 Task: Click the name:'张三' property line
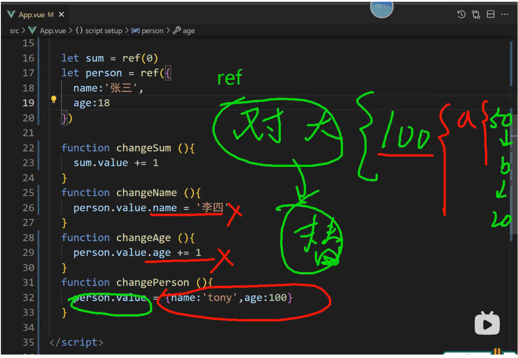(108, 88)
